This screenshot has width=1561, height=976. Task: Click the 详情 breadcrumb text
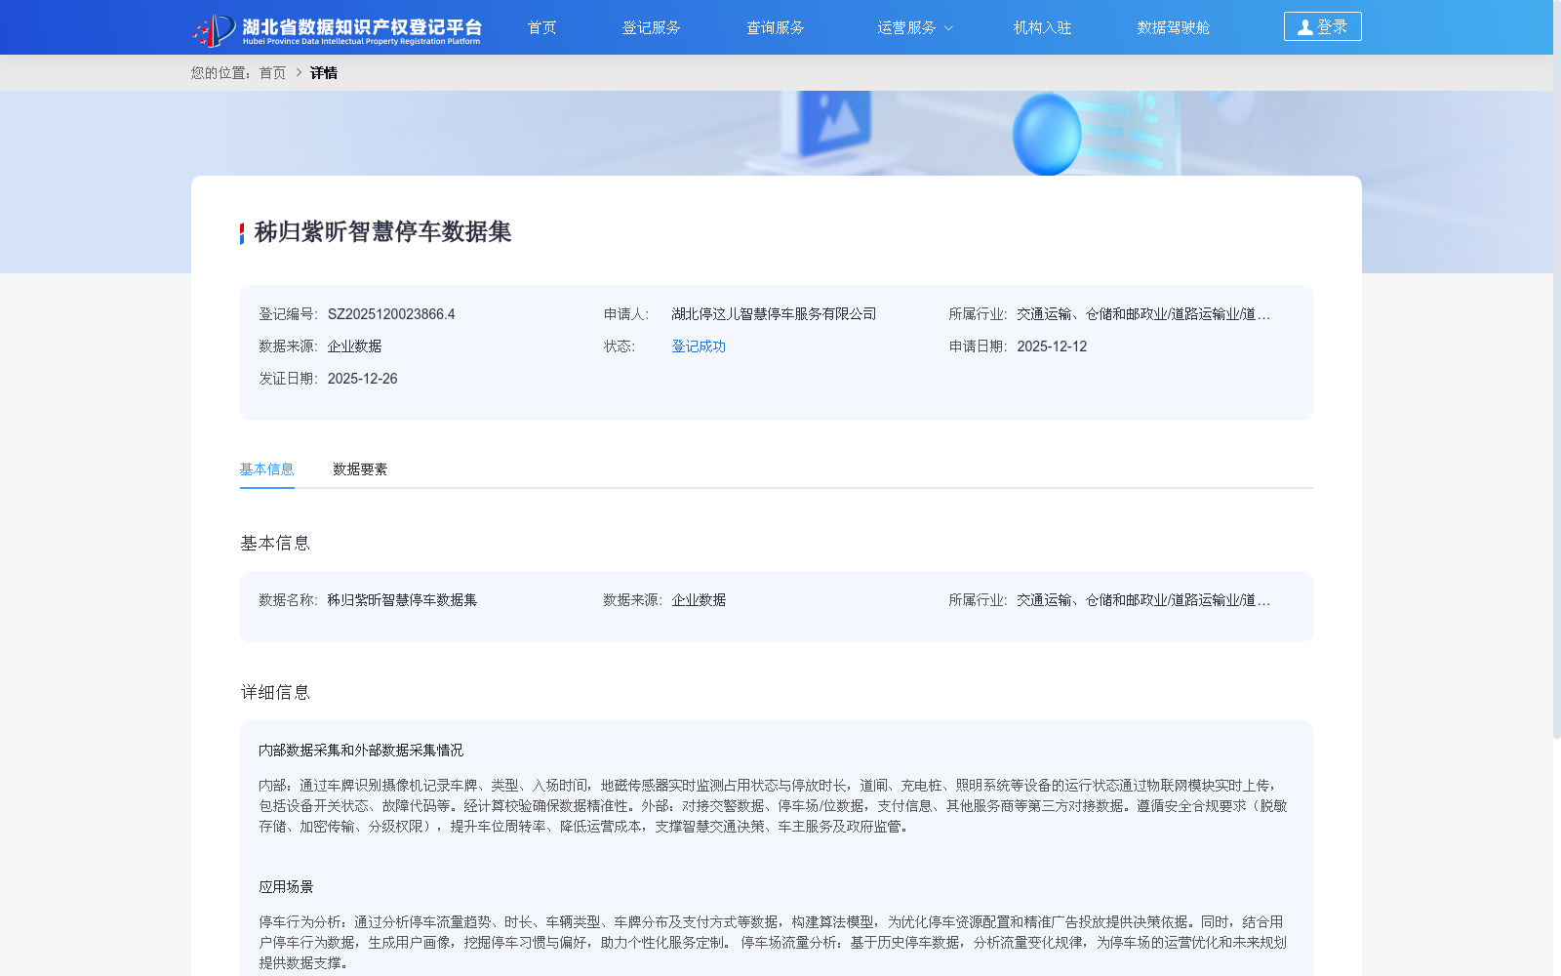[x=324, y=73]
